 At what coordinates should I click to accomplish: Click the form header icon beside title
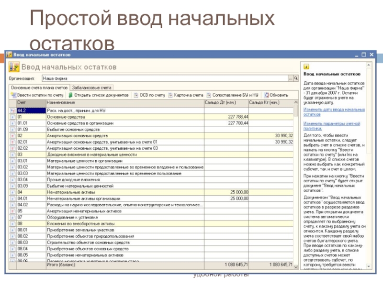[x=14, y=67]
